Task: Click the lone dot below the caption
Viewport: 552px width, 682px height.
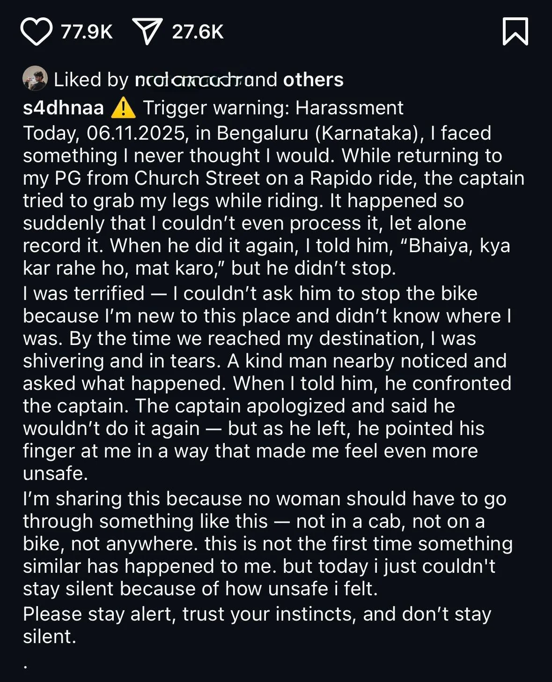Action: click(25, 666)
